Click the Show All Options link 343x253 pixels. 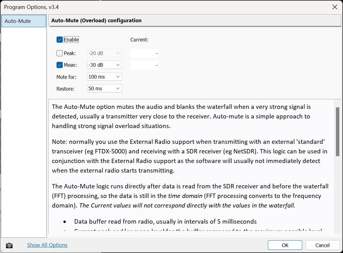(x=47, y=245)
